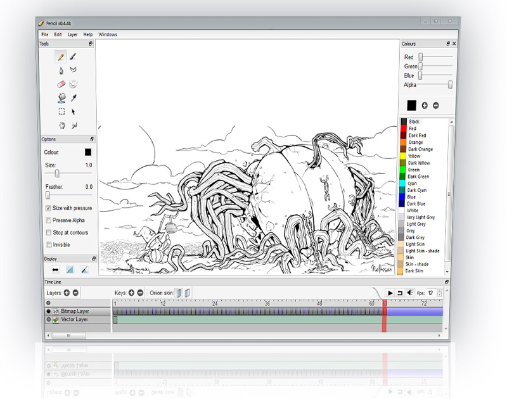The image size is (507, 399).
Task: Click the horizontal flip display icon
Action: coord(56,269)
